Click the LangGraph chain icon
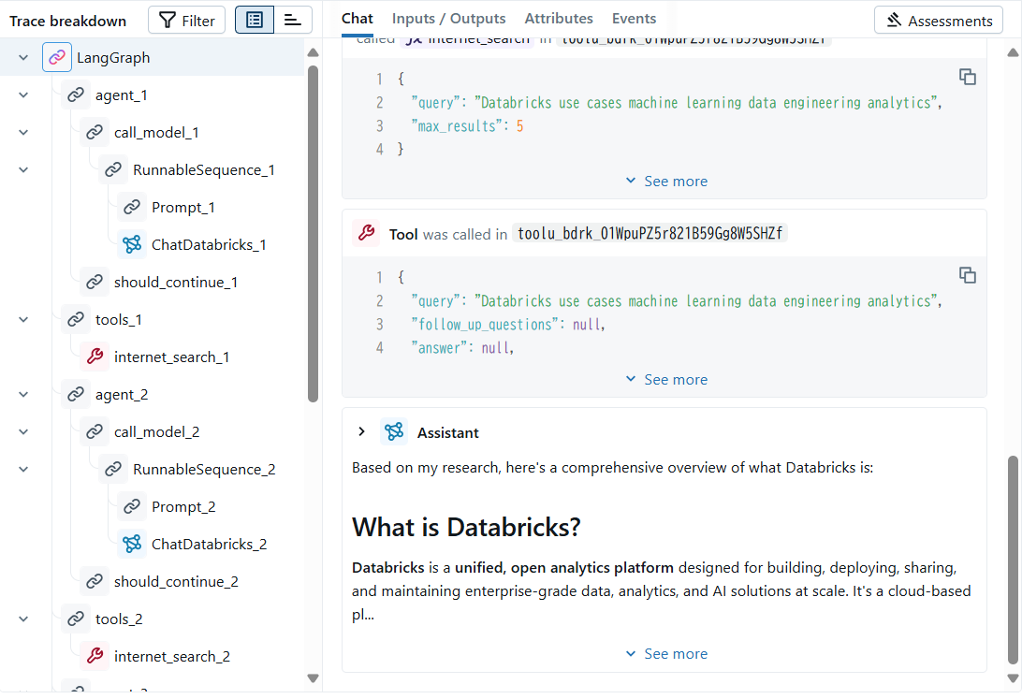The width and height of the screenshot is (1022, 699). click(56, 57)
